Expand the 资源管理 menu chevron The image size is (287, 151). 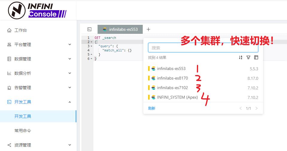pyautogui.click(x=70, y=145)
